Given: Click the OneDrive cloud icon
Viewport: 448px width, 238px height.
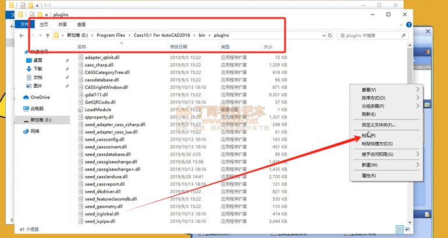Looking at the screenshot, I should (26, 97).
